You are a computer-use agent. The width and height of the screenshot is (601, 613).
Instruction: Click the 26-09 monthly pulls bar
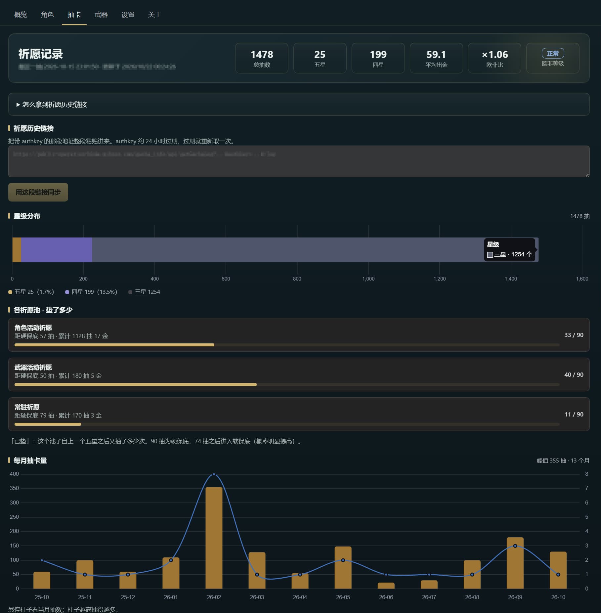tap(515, 563)
